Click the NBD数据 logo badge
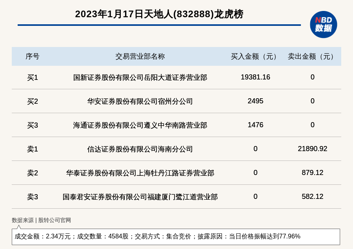 (323, 25)
